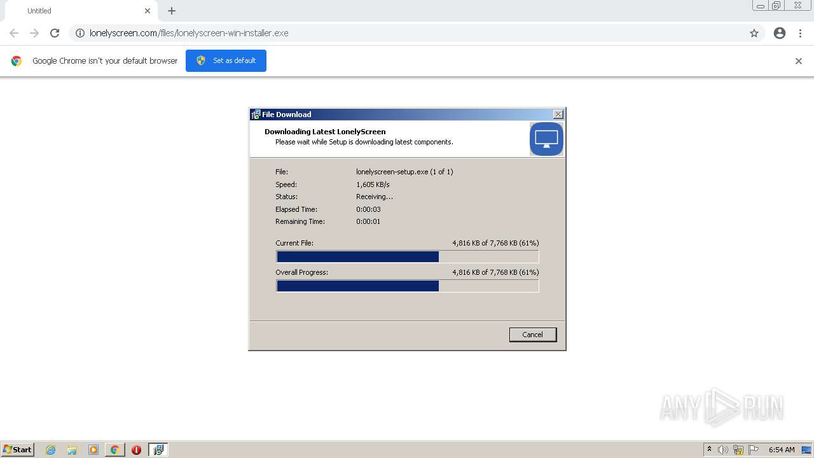Click the lonelyscreen.com address bar URL
The height and width of the screenshot is (458, 814).
click(189, 33)
